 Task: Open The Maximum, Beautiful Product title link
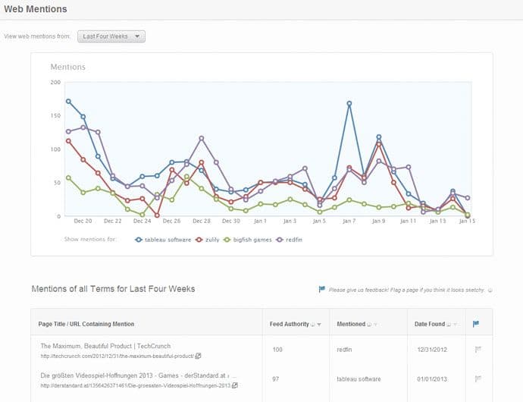105,346
